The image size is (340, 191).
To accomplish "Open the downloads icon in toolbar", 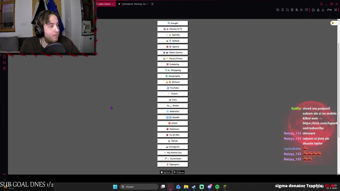I will click(x=323, y=10).
